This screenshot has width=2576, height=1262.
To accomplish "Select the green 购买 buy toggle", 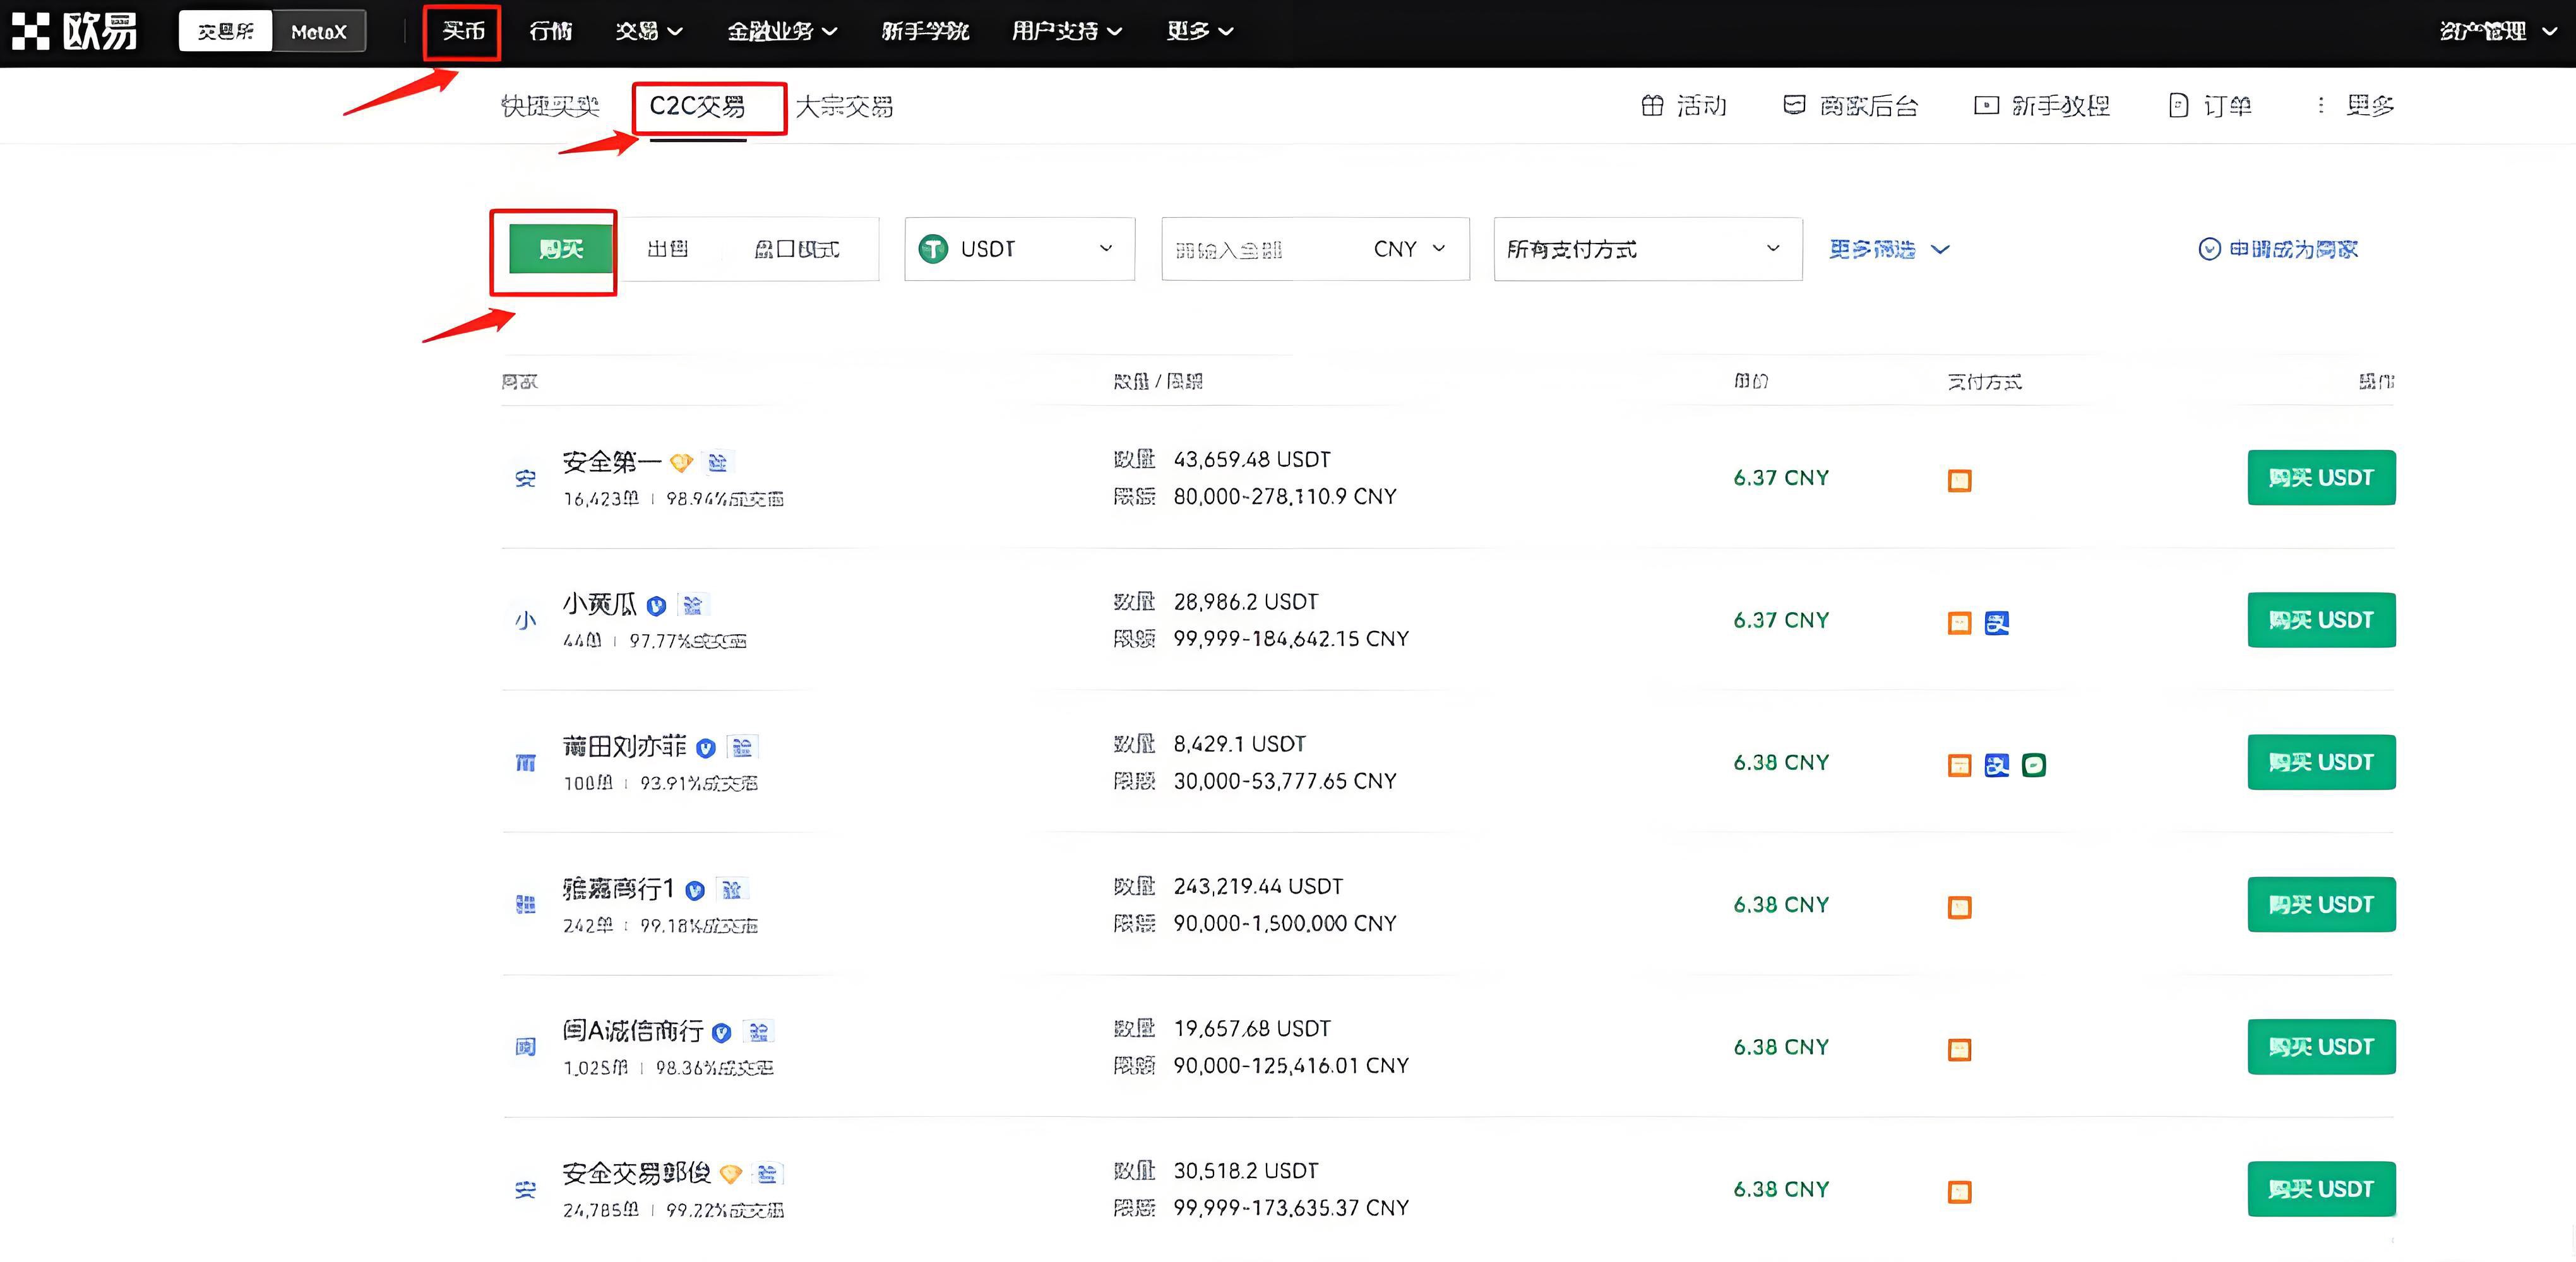I will (560, 249).
